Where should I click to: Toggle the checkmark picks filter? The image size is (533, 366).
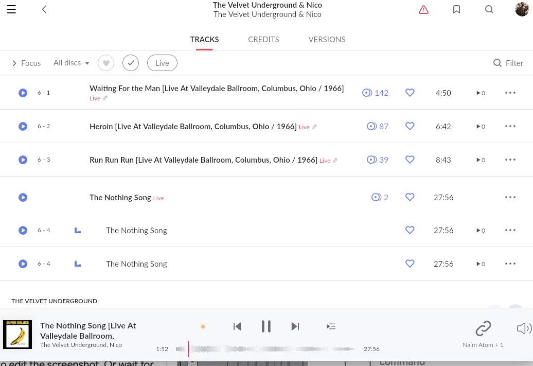pos(131,63)
